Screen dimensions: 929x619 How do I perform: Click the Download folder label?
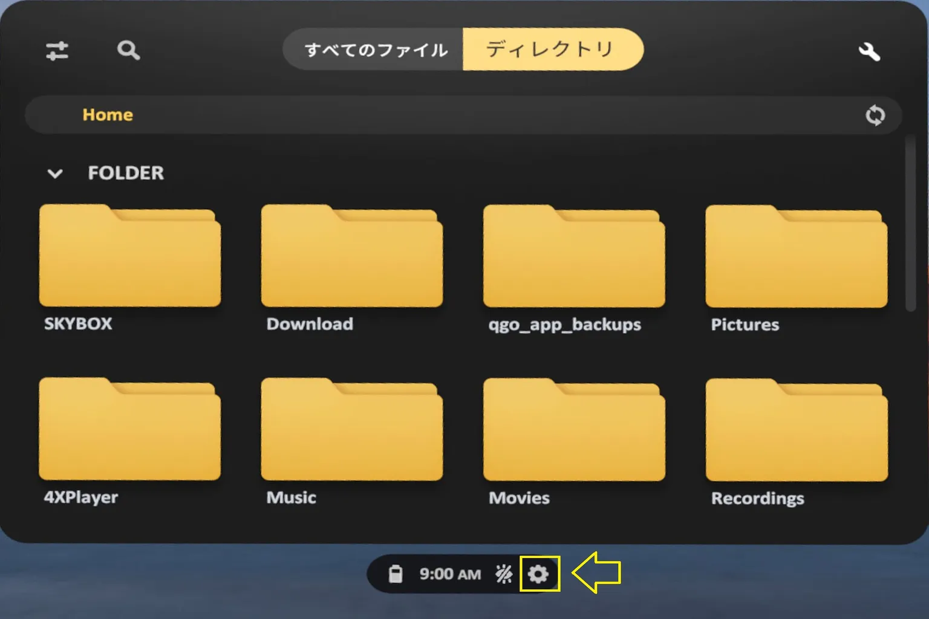pyautogui.click(x=310, y=324)
